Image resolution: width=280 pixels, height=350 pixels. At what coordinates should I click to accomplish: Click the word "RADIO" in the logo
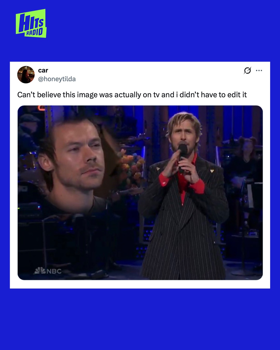(34, 32)
